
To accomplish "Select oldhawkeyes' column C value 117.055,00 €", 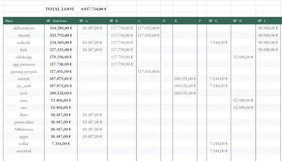I will [x=148, y=28].
